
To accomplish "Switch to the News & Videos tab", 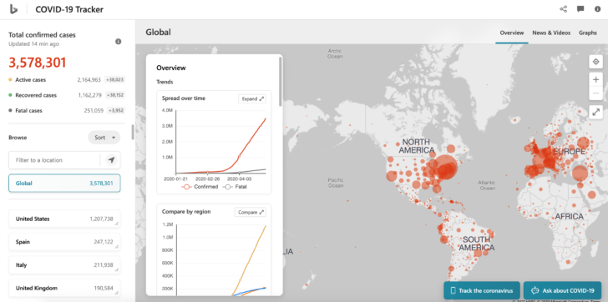I will pyautogui.click(x=551, y=33).
